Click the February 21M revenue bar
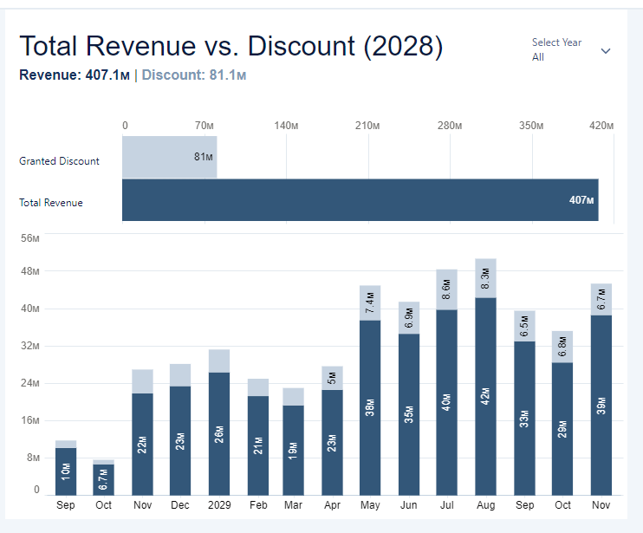Viewport: 643px width, 533px height. [257, 444]
